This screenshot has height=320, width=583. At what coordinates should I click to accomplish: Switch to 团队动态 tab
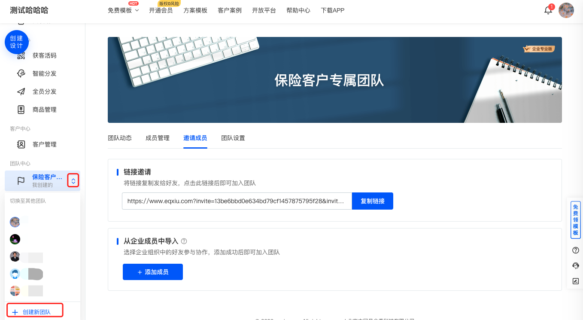tap(120, 138)
